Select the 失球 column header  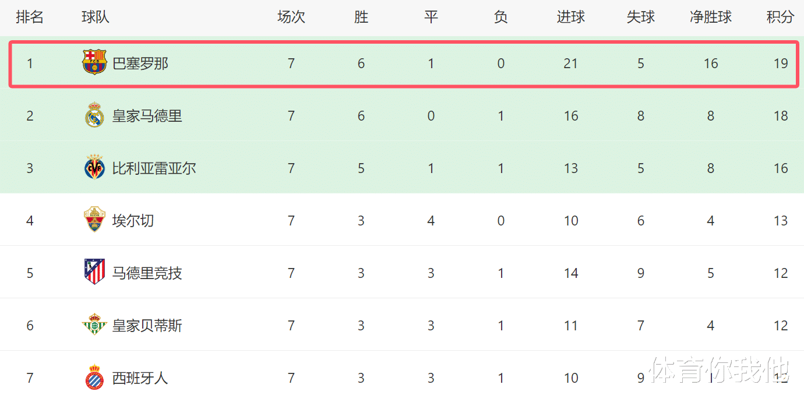pyautogui.click(x=641, y=17)
